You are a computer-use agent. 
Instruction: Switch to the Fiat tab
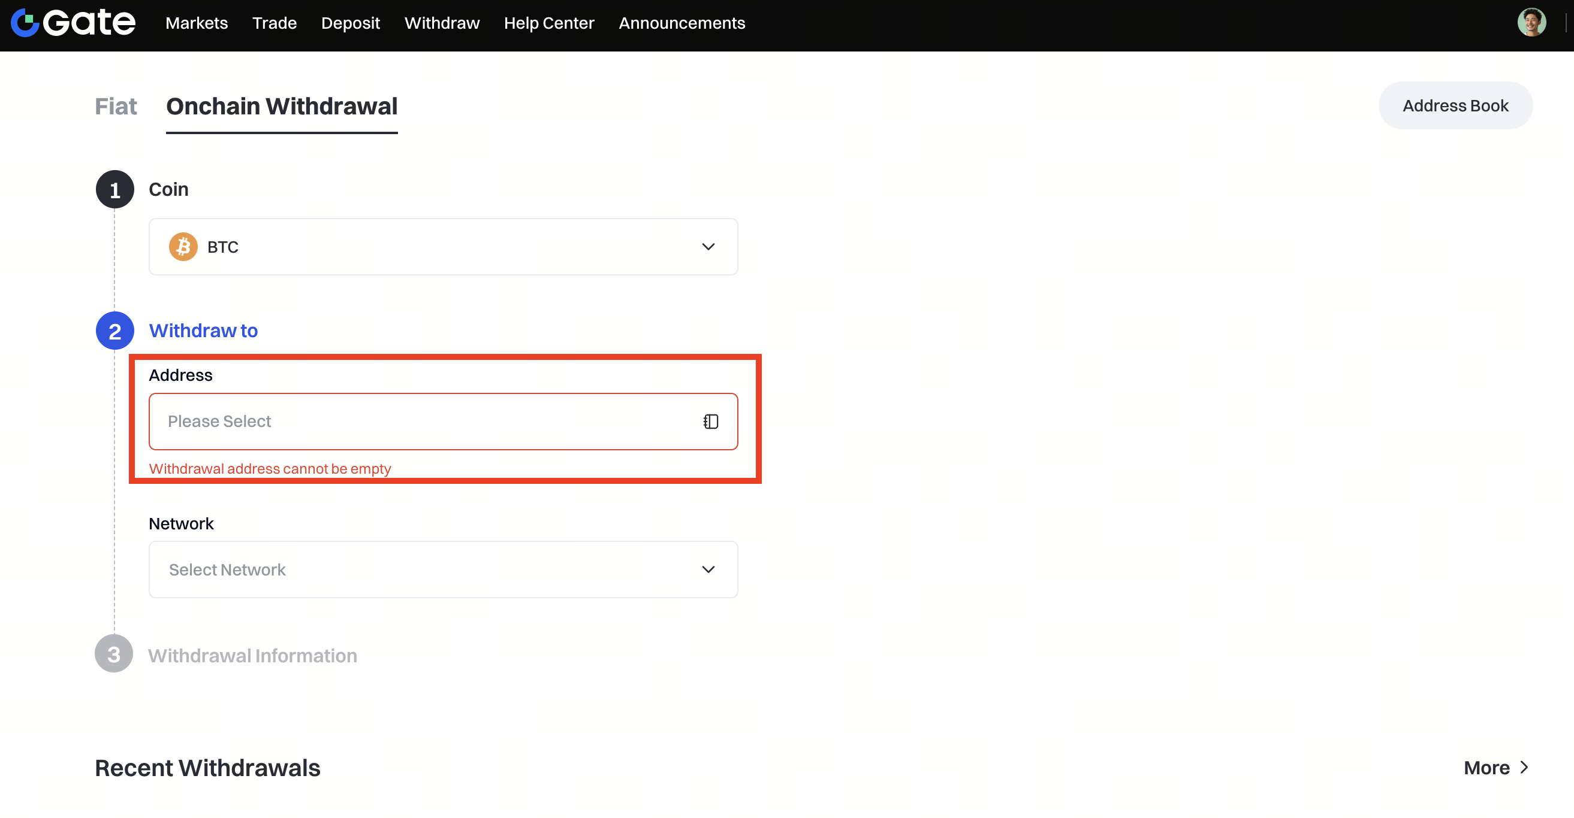tap(116, 107)
